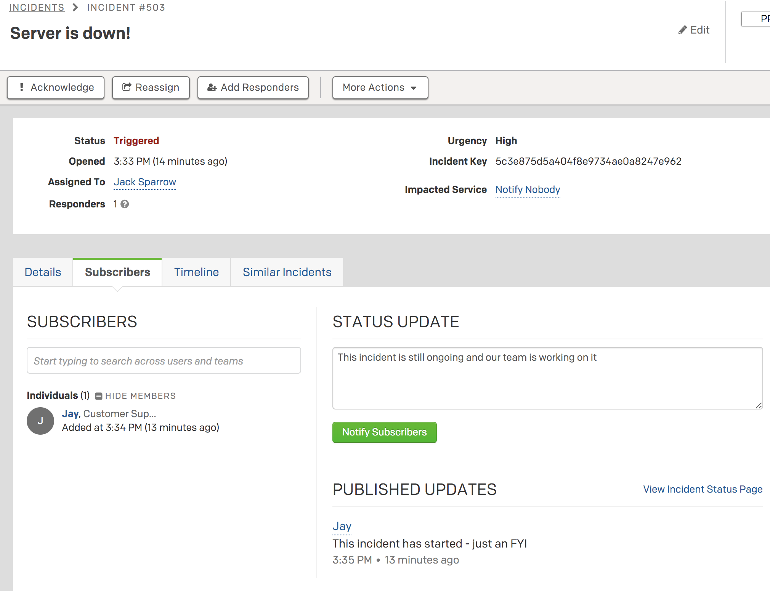Click the Add Responders person icon
770x591 pixels.
[x=212, y=88]
